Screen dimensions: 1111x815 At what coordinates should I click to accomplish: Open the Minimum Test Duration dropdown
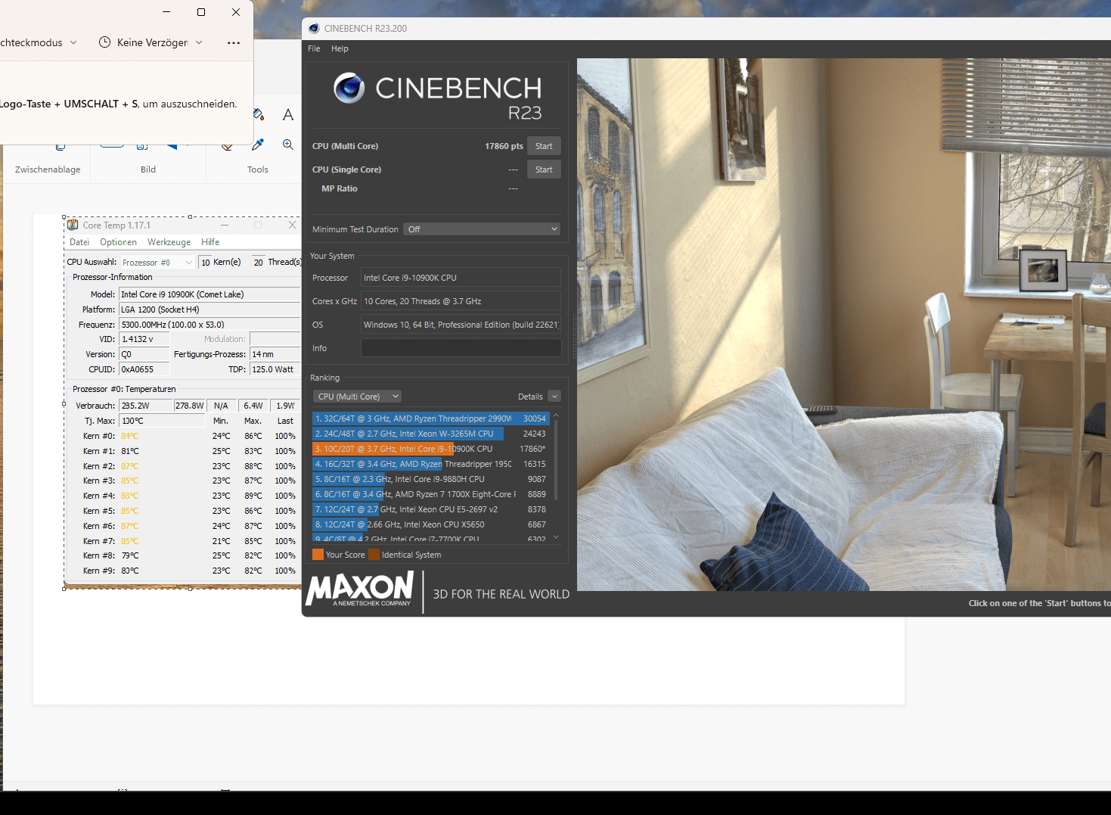click(482, 229)
